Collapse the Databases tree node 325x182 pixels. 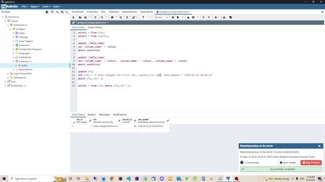coord(8,25)
